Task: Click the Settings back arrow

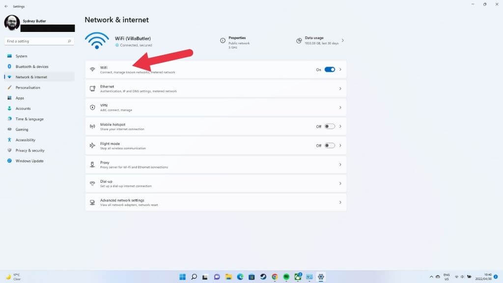Action: coord(6,6)
